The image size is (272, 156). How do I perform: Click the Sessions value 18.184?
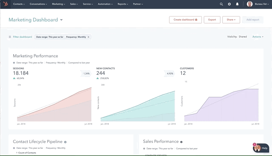coord(21,73)
